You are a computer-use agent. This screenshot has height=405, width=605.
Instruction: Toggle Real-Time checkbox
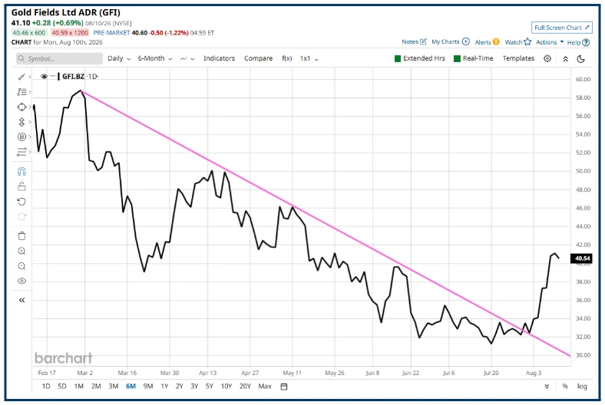(457, 58)
